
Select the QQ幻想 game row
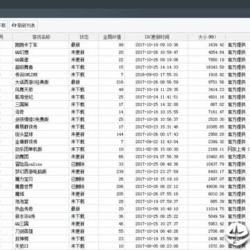pos(125,52)
